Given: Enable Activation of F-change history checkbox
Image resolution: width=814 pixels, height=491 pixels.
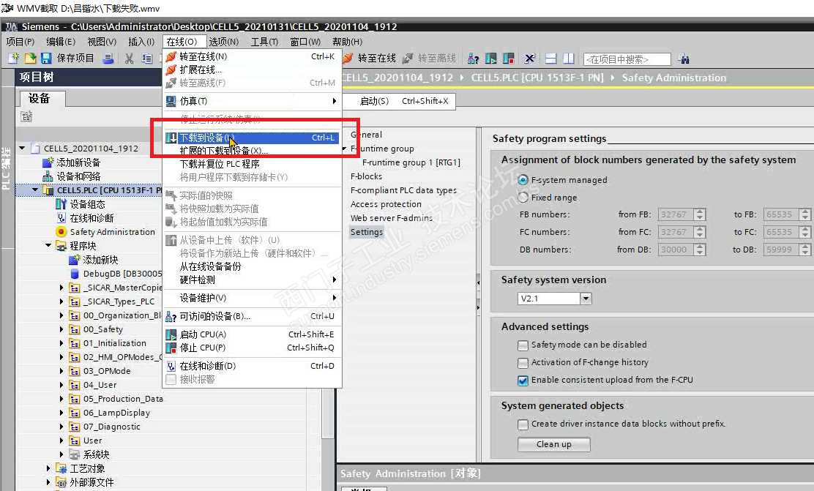Looking at the screenshot, I should coord(523,363).
